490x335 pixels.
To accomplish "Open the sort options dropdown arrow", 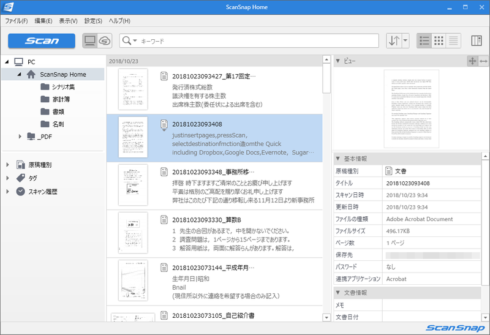I will 405,40.
